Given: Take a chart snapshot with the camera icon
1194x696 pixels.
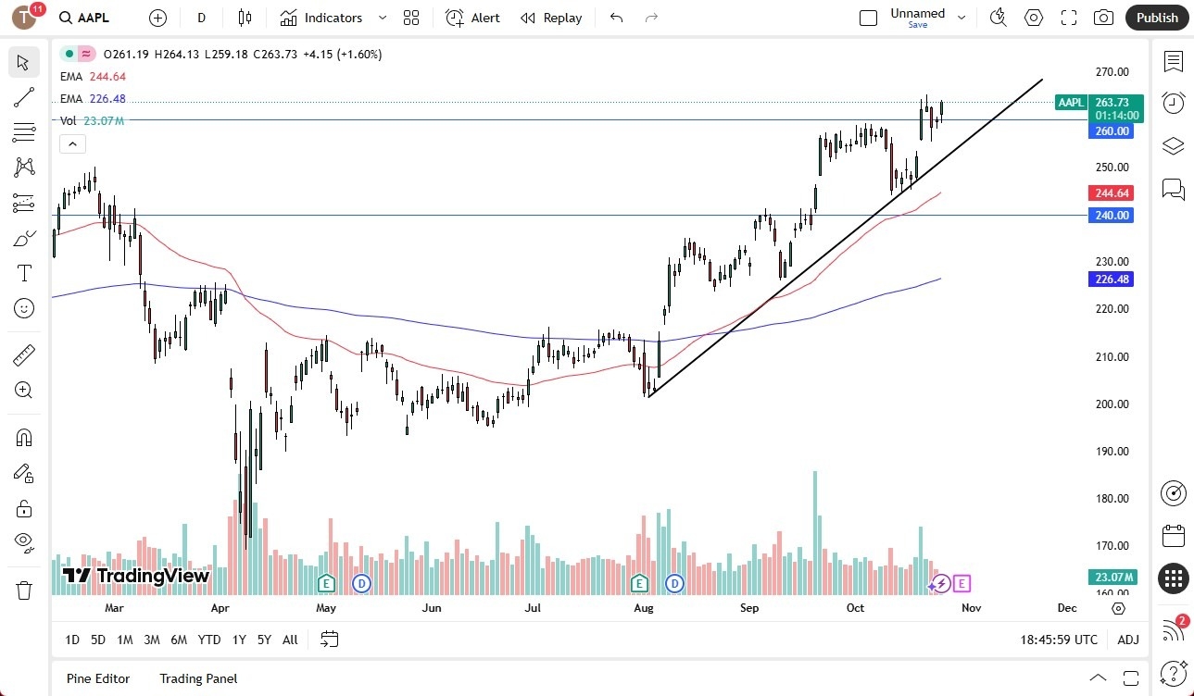Looking at the screenshot, I should coord(1102,17).
